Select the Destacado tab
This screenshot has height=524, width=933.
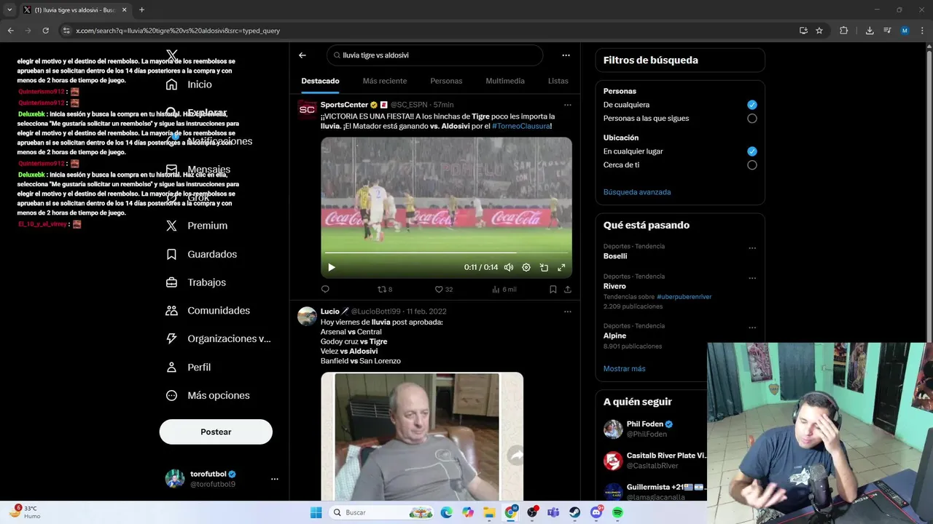(320, 81)
